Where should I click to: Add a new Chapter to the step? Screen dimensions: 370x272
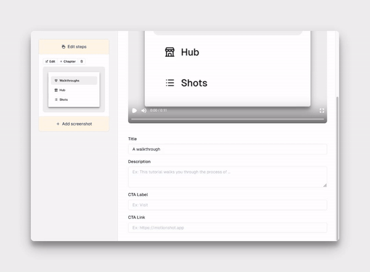(x=68, y=61)
